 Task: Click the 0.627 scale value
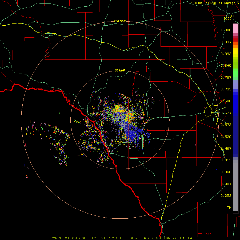pos(226,113)
